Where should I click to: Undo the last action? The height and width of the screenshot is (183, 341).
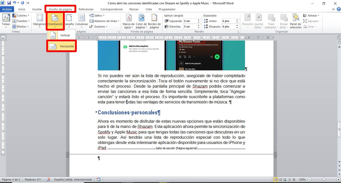14,3
